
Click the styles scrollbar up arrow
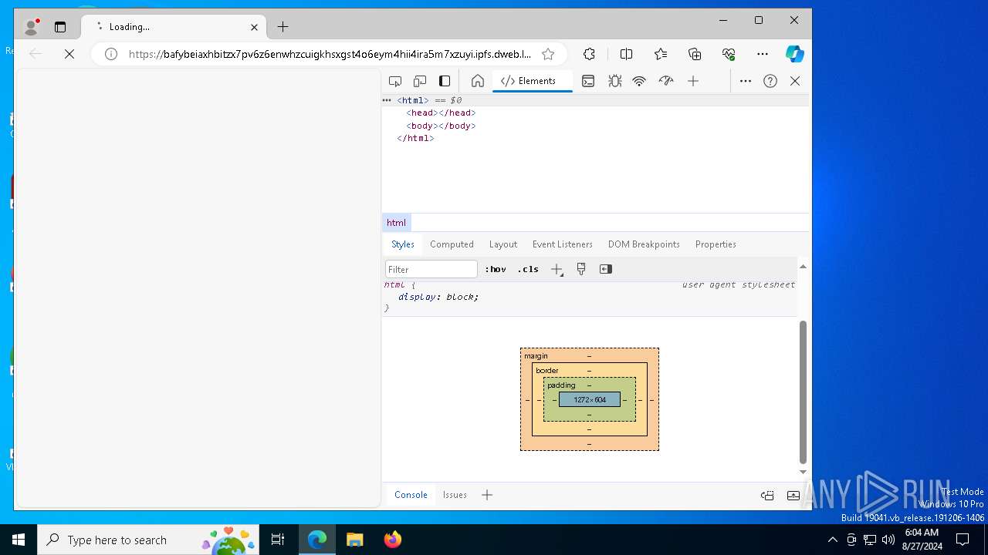[x=803, y=267]
